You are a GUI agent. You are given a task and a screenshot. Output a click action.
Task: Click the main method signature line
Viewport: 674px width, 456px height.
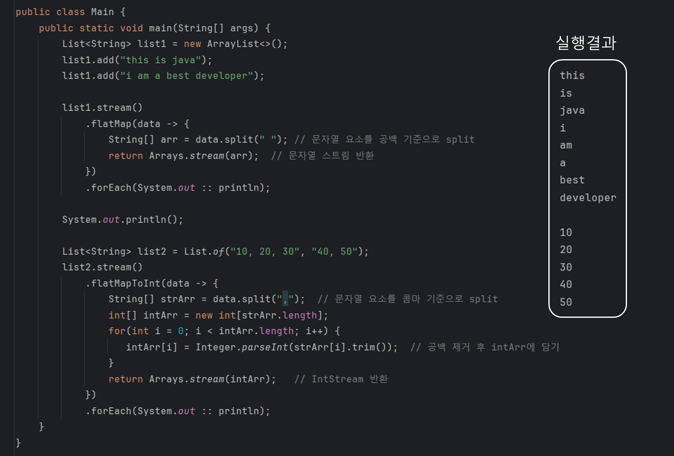click(x=154, y=28)
